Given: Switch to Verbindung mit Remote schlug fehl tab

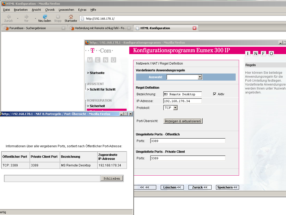Looking at the screenshot, I should pyautogui.click(x=100, y=28).
